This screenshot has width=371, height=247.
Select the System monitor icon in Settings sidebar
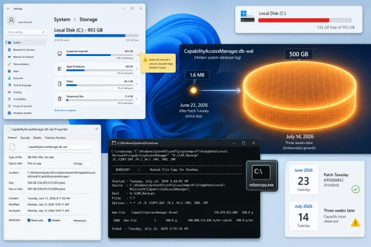(x=10, y=42)
